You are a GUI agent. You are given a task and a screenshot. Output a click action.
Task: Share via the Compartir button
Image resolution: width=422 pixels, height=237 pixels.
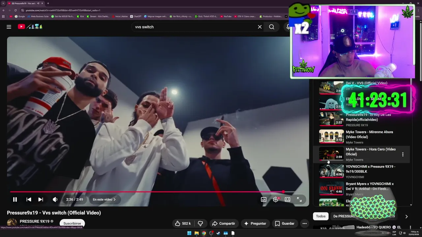[224, 224]
